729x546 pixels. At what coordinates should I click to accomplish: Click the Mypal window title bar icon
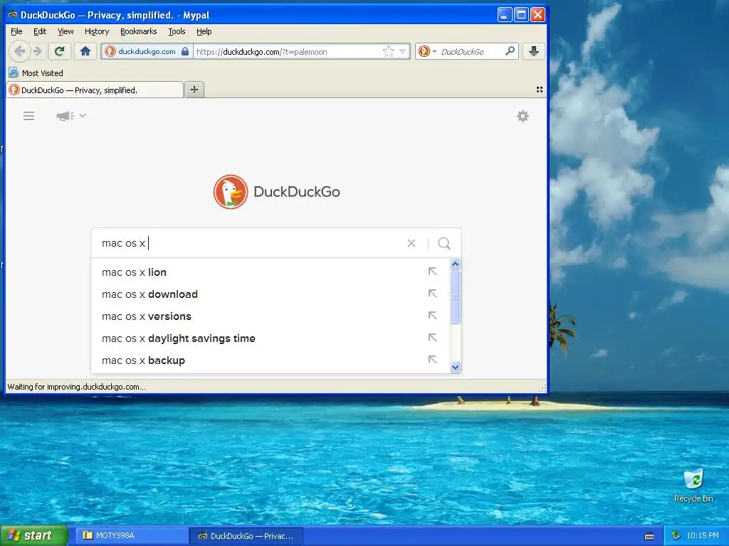pos(13,14)
